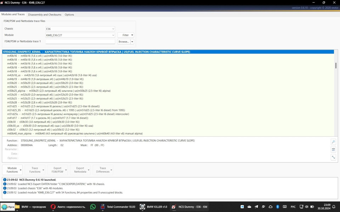The height and width of the screenshot is (212, 340).
Task: Click the Telegram tray icon
Action: (x=256, y=207)
